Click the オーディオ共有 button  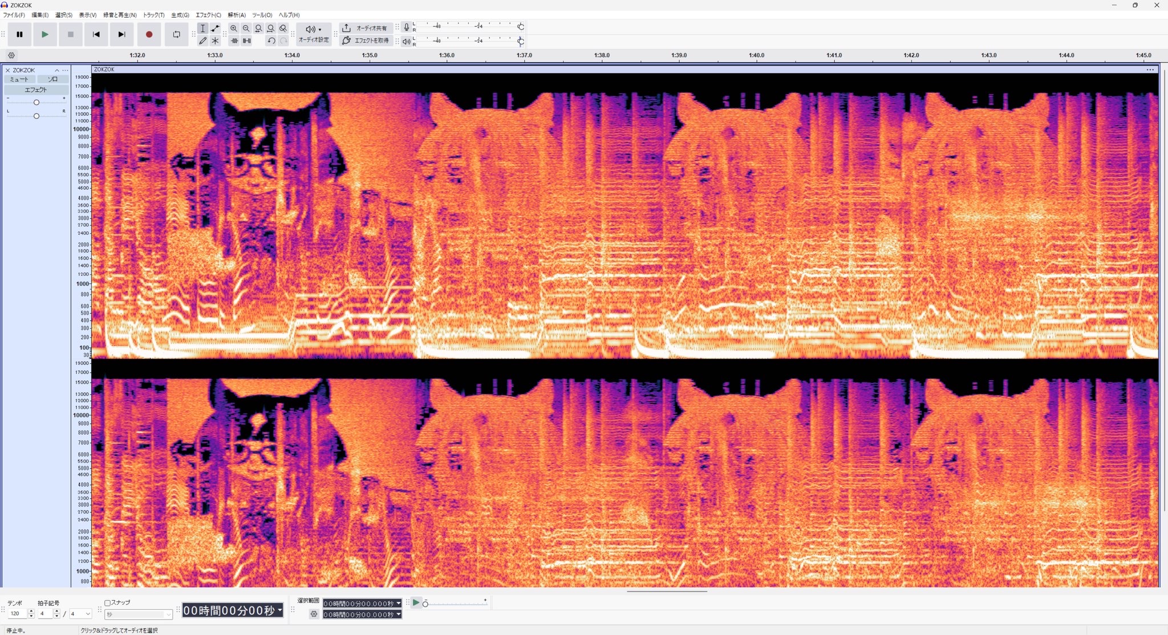pyautogui.click(x=365, y=28)
